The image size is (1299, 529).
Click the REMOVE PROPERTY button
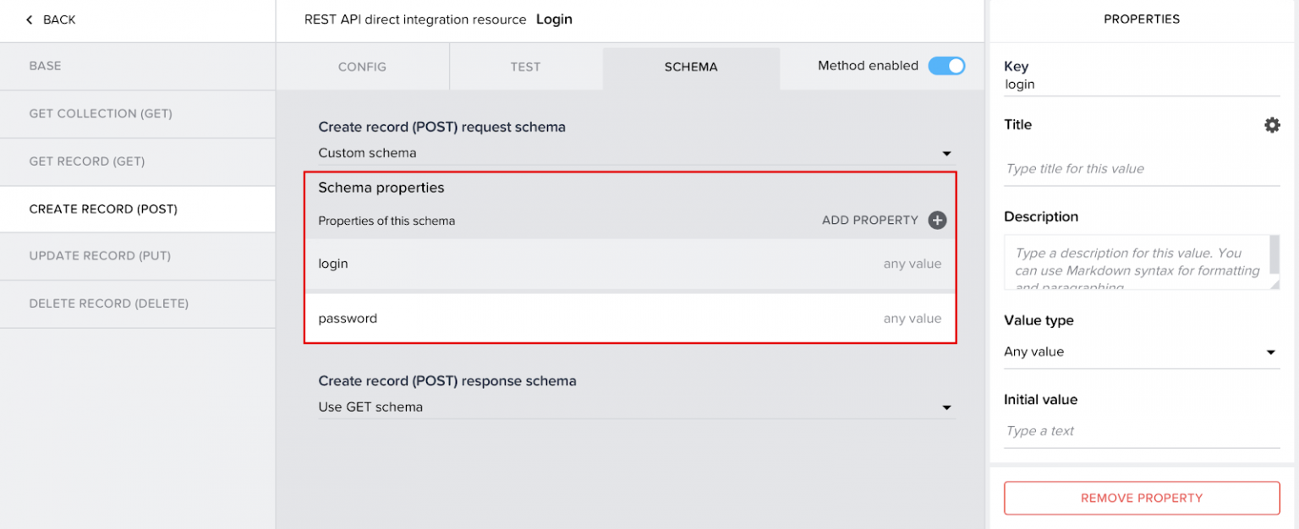point(1142,498)
